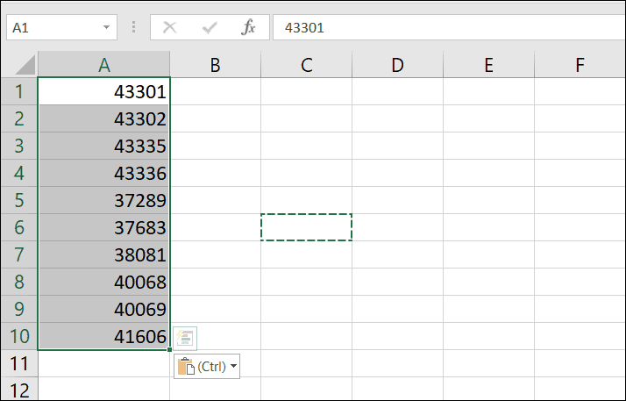Click the Enter checkmark icon in formula bar
Screen dimensions: 626x401
click(210, 27)
